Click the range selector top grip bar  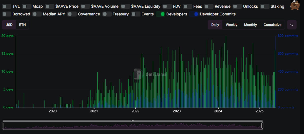pyautogui.click(x=132, y=121)
